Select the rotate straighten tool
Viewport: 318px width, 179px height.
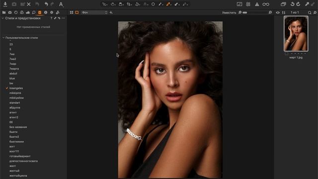tap(137, 4)
